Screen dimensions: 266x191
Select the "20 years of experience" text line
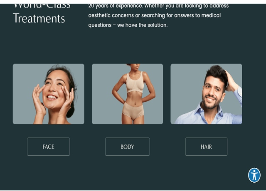158,6
